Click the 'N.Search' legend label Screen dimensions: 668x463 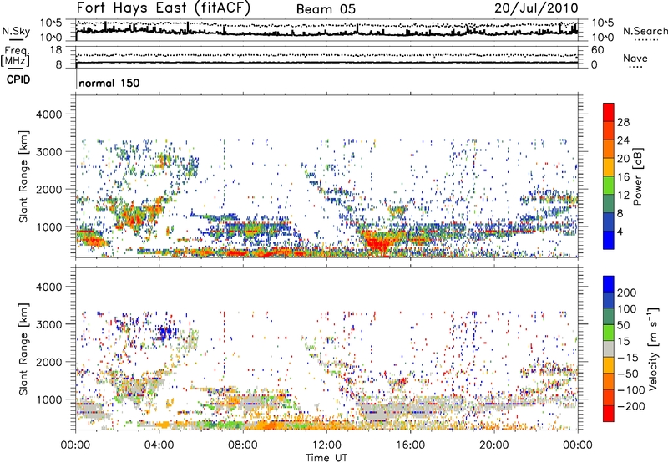(x=645, y=31)
